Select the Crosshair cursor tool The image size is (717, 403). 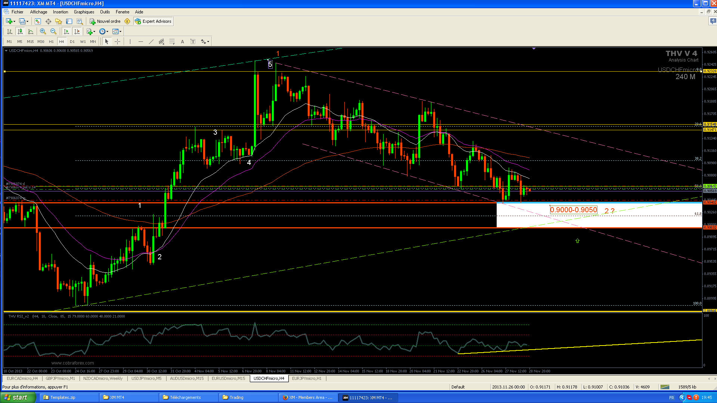point(117,41)
